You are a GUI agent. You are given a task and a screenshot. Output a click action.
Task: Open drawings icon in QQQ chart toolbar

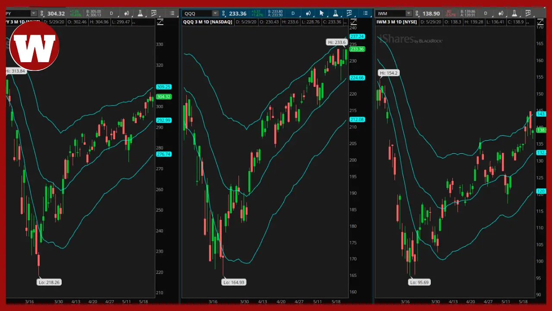[x=349, y=13]
